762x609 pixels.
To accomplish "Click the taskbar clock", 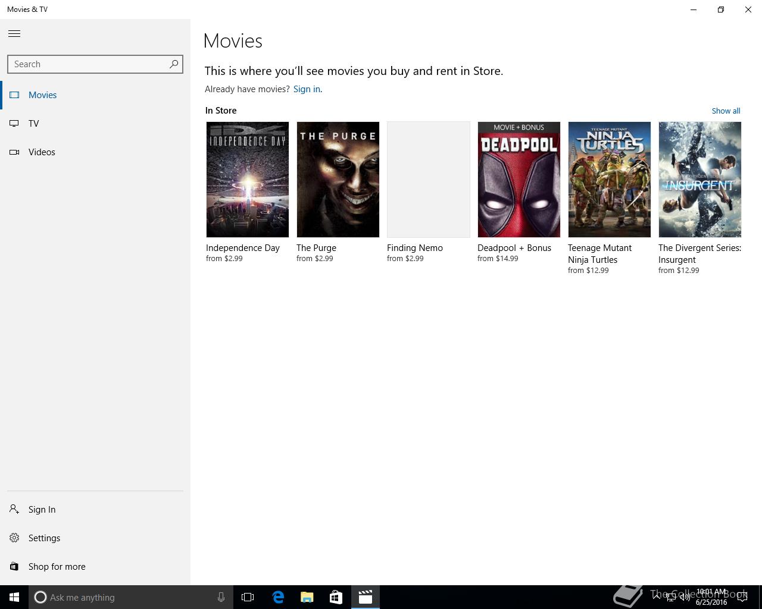I will (x=711, y=597).
